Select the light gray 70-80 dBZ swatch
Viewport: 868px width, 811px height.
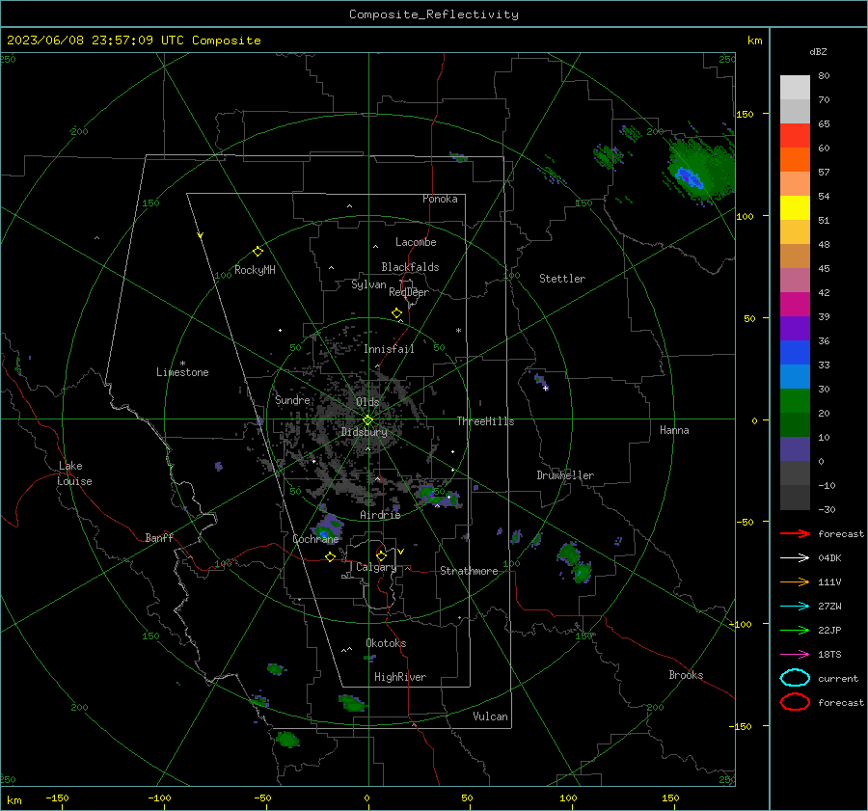[x=795, y=88]
